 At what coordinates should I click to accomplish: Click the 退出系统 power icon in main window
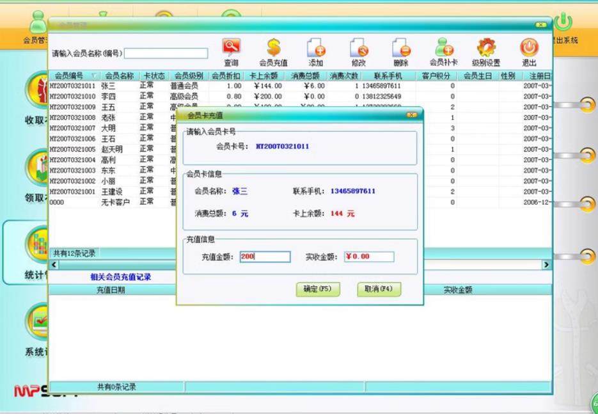[x=563, y=22]
